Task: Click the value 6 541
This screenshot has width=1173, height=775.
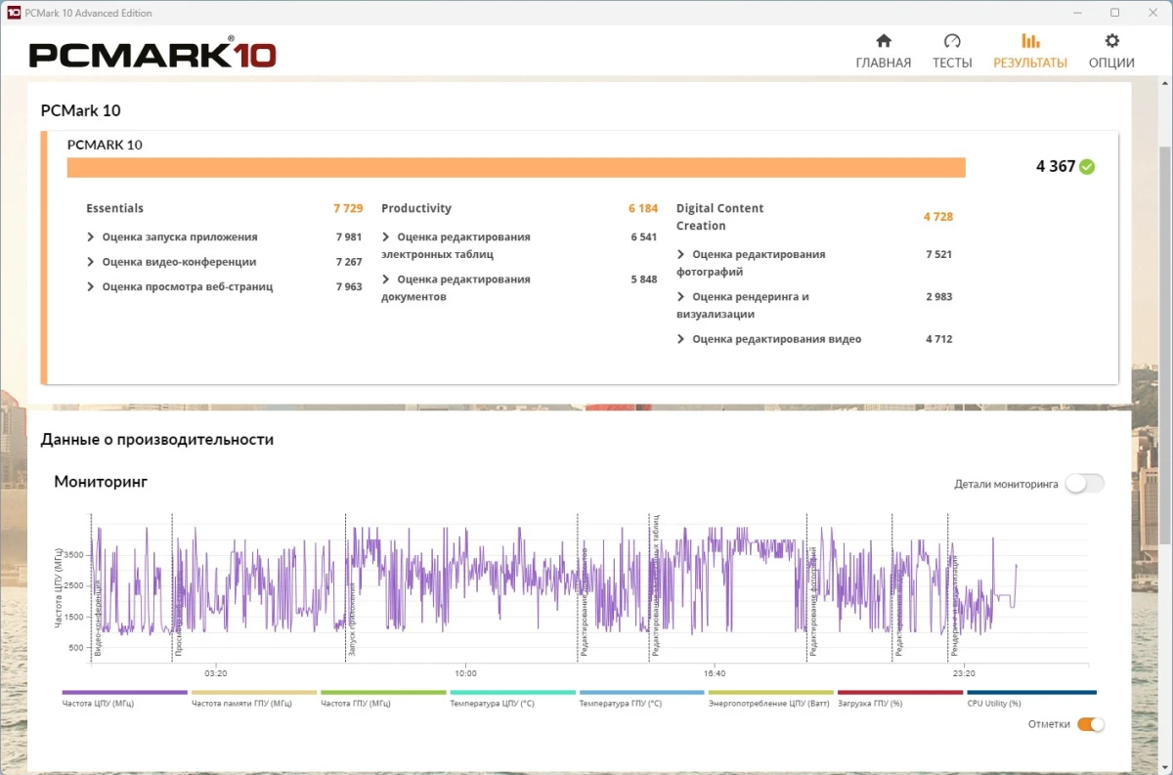Action: click(x=644, y=237)
